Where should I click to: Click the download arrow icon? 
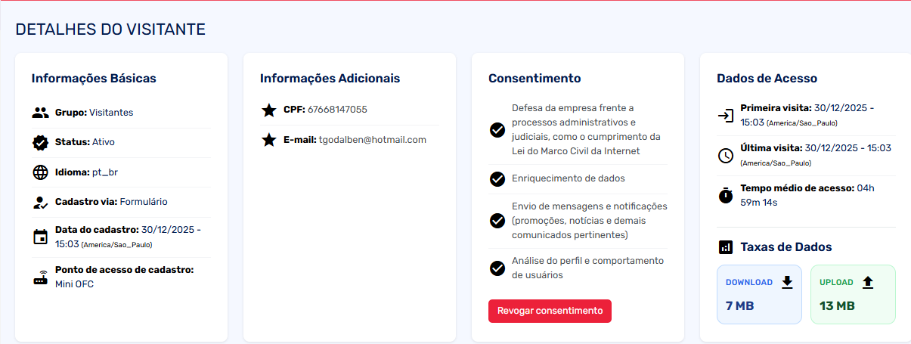[x=787, y=282]
